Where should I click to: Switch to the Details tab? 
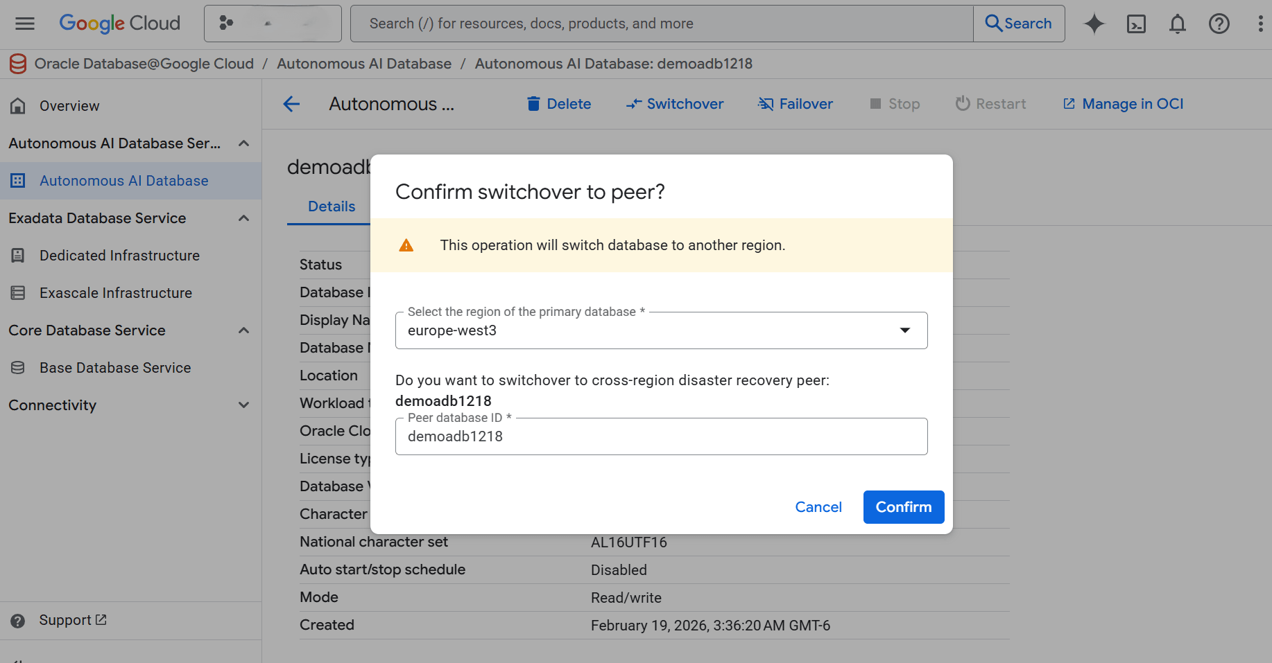(x=332, y=206)
